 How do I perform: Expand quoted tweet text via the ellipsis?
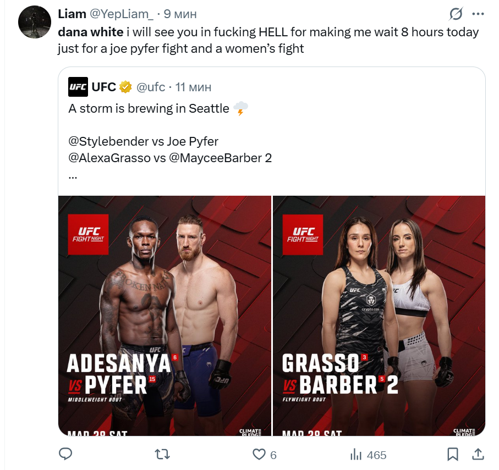[73, 175]
